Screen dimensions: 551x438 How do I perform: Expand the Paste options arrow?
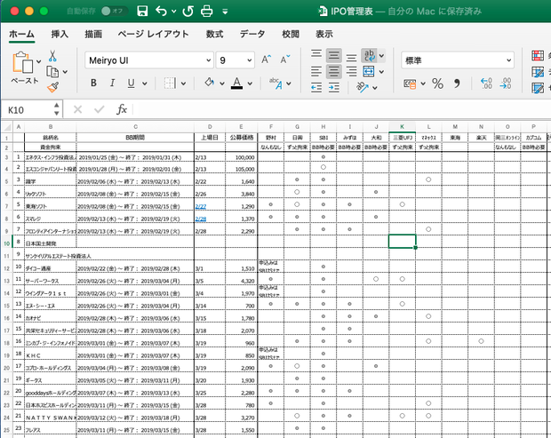(38, 62)
